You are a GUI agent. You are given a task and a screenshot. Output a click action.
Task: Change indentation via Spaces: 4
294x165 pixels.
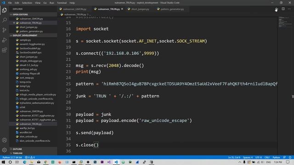(248, 157)
